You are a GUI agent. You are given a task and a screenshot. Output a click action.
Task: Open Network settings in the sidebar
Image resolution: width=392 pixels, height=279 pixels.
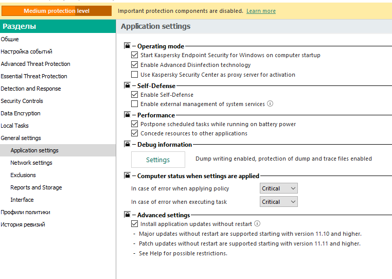click(x=31, y=163)
